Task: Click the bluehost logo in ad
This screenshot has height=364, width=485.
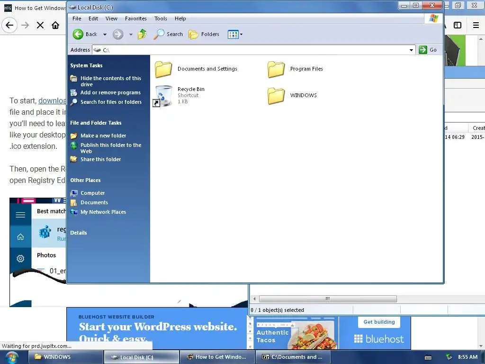Action: tap(379, 339)
